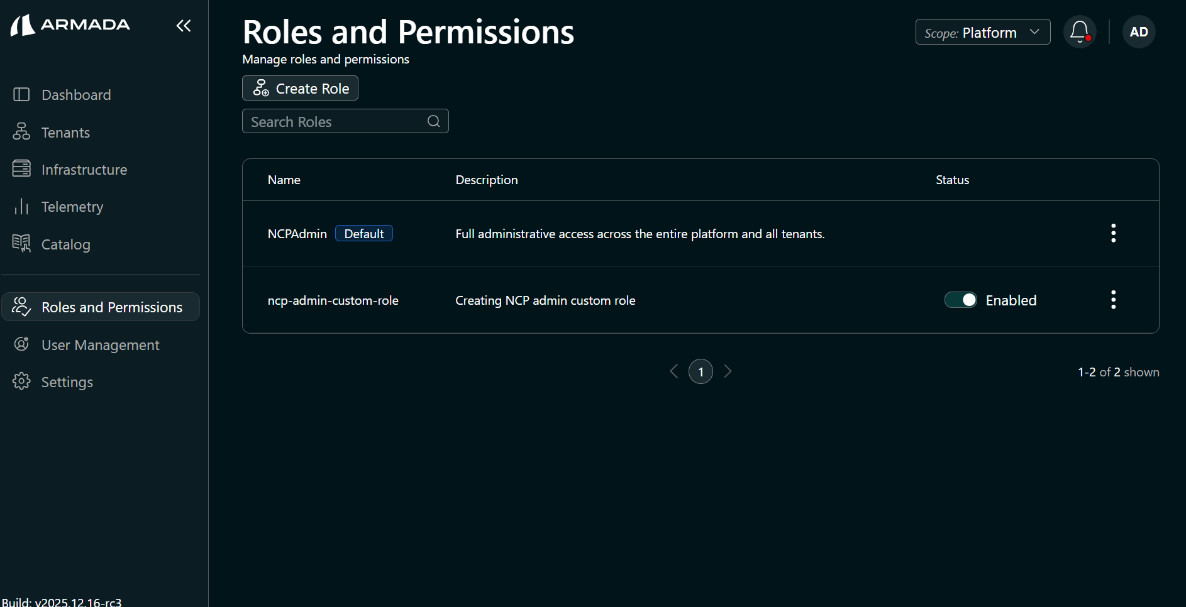Open the AD user avatar menu
Image resolution: width=1186 pixels, height=607 pixels.
(1139, 31)
